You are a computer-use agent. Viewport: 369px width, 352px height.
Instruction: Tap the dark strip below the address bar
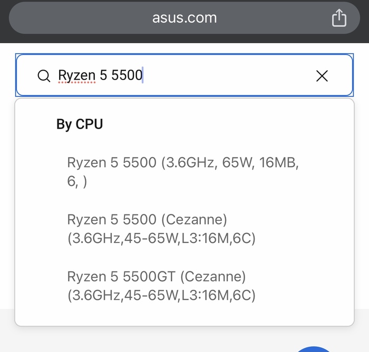point(184,39)
